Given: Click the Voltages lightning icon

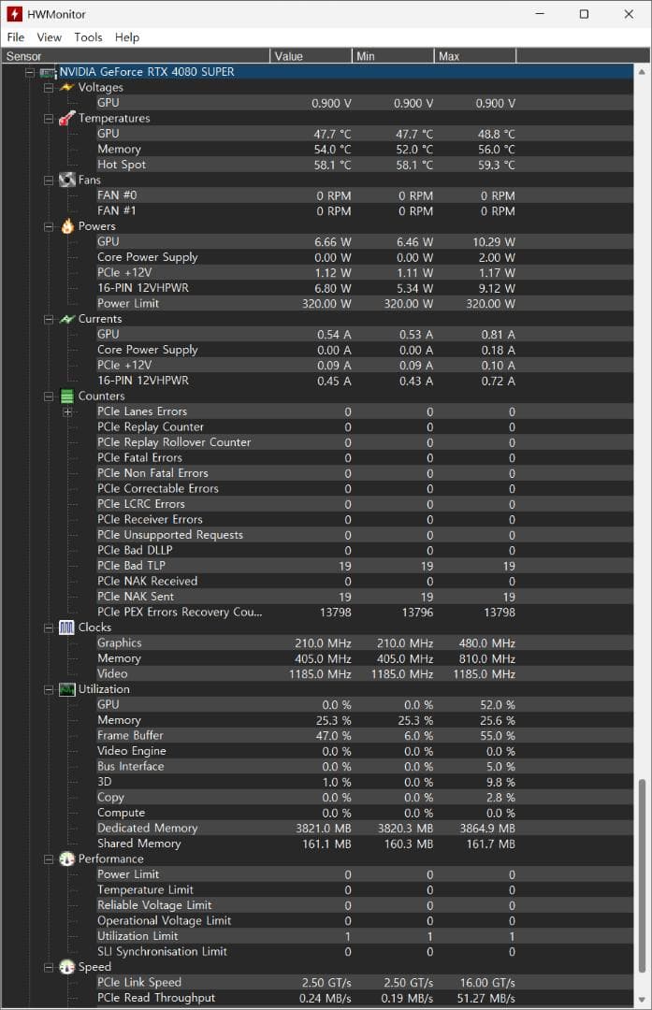Looking at the screenshot, I should click(x=67, y=87).
